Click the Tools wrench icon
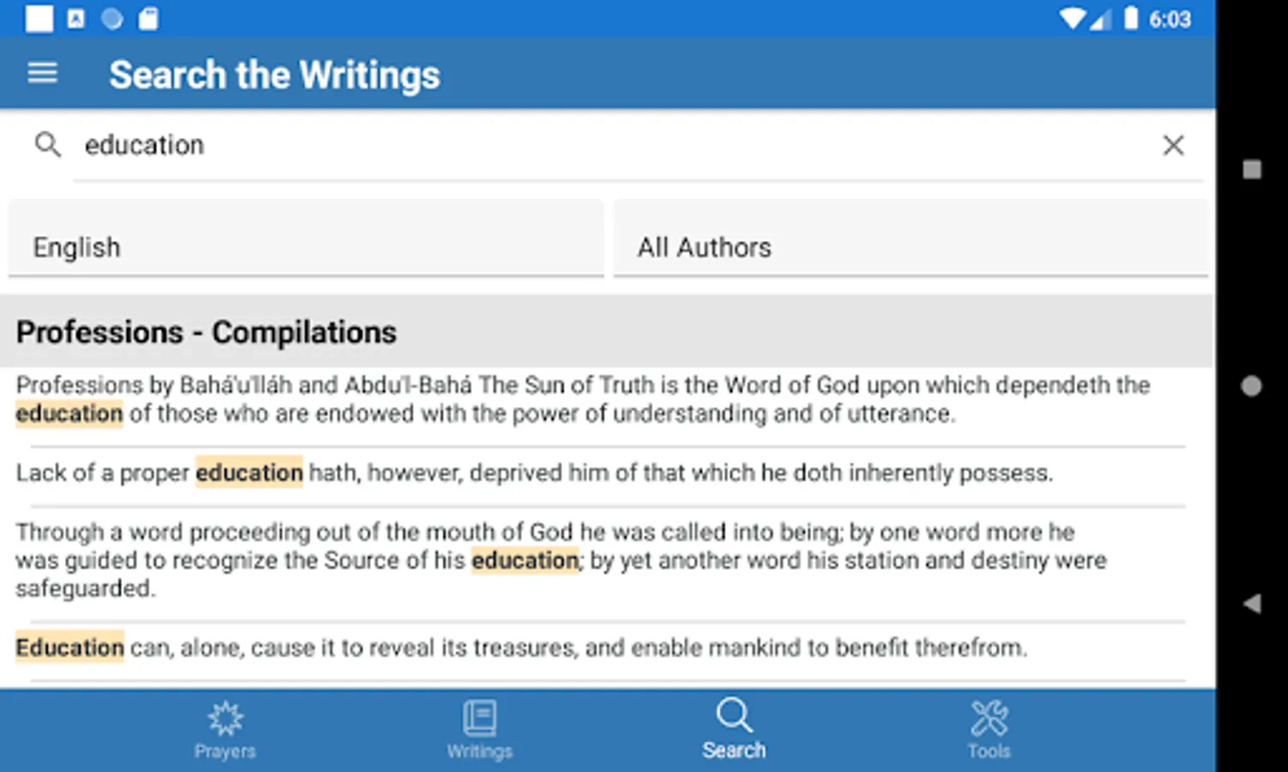This screenshot has width=1288, height=772. point(989,718)
